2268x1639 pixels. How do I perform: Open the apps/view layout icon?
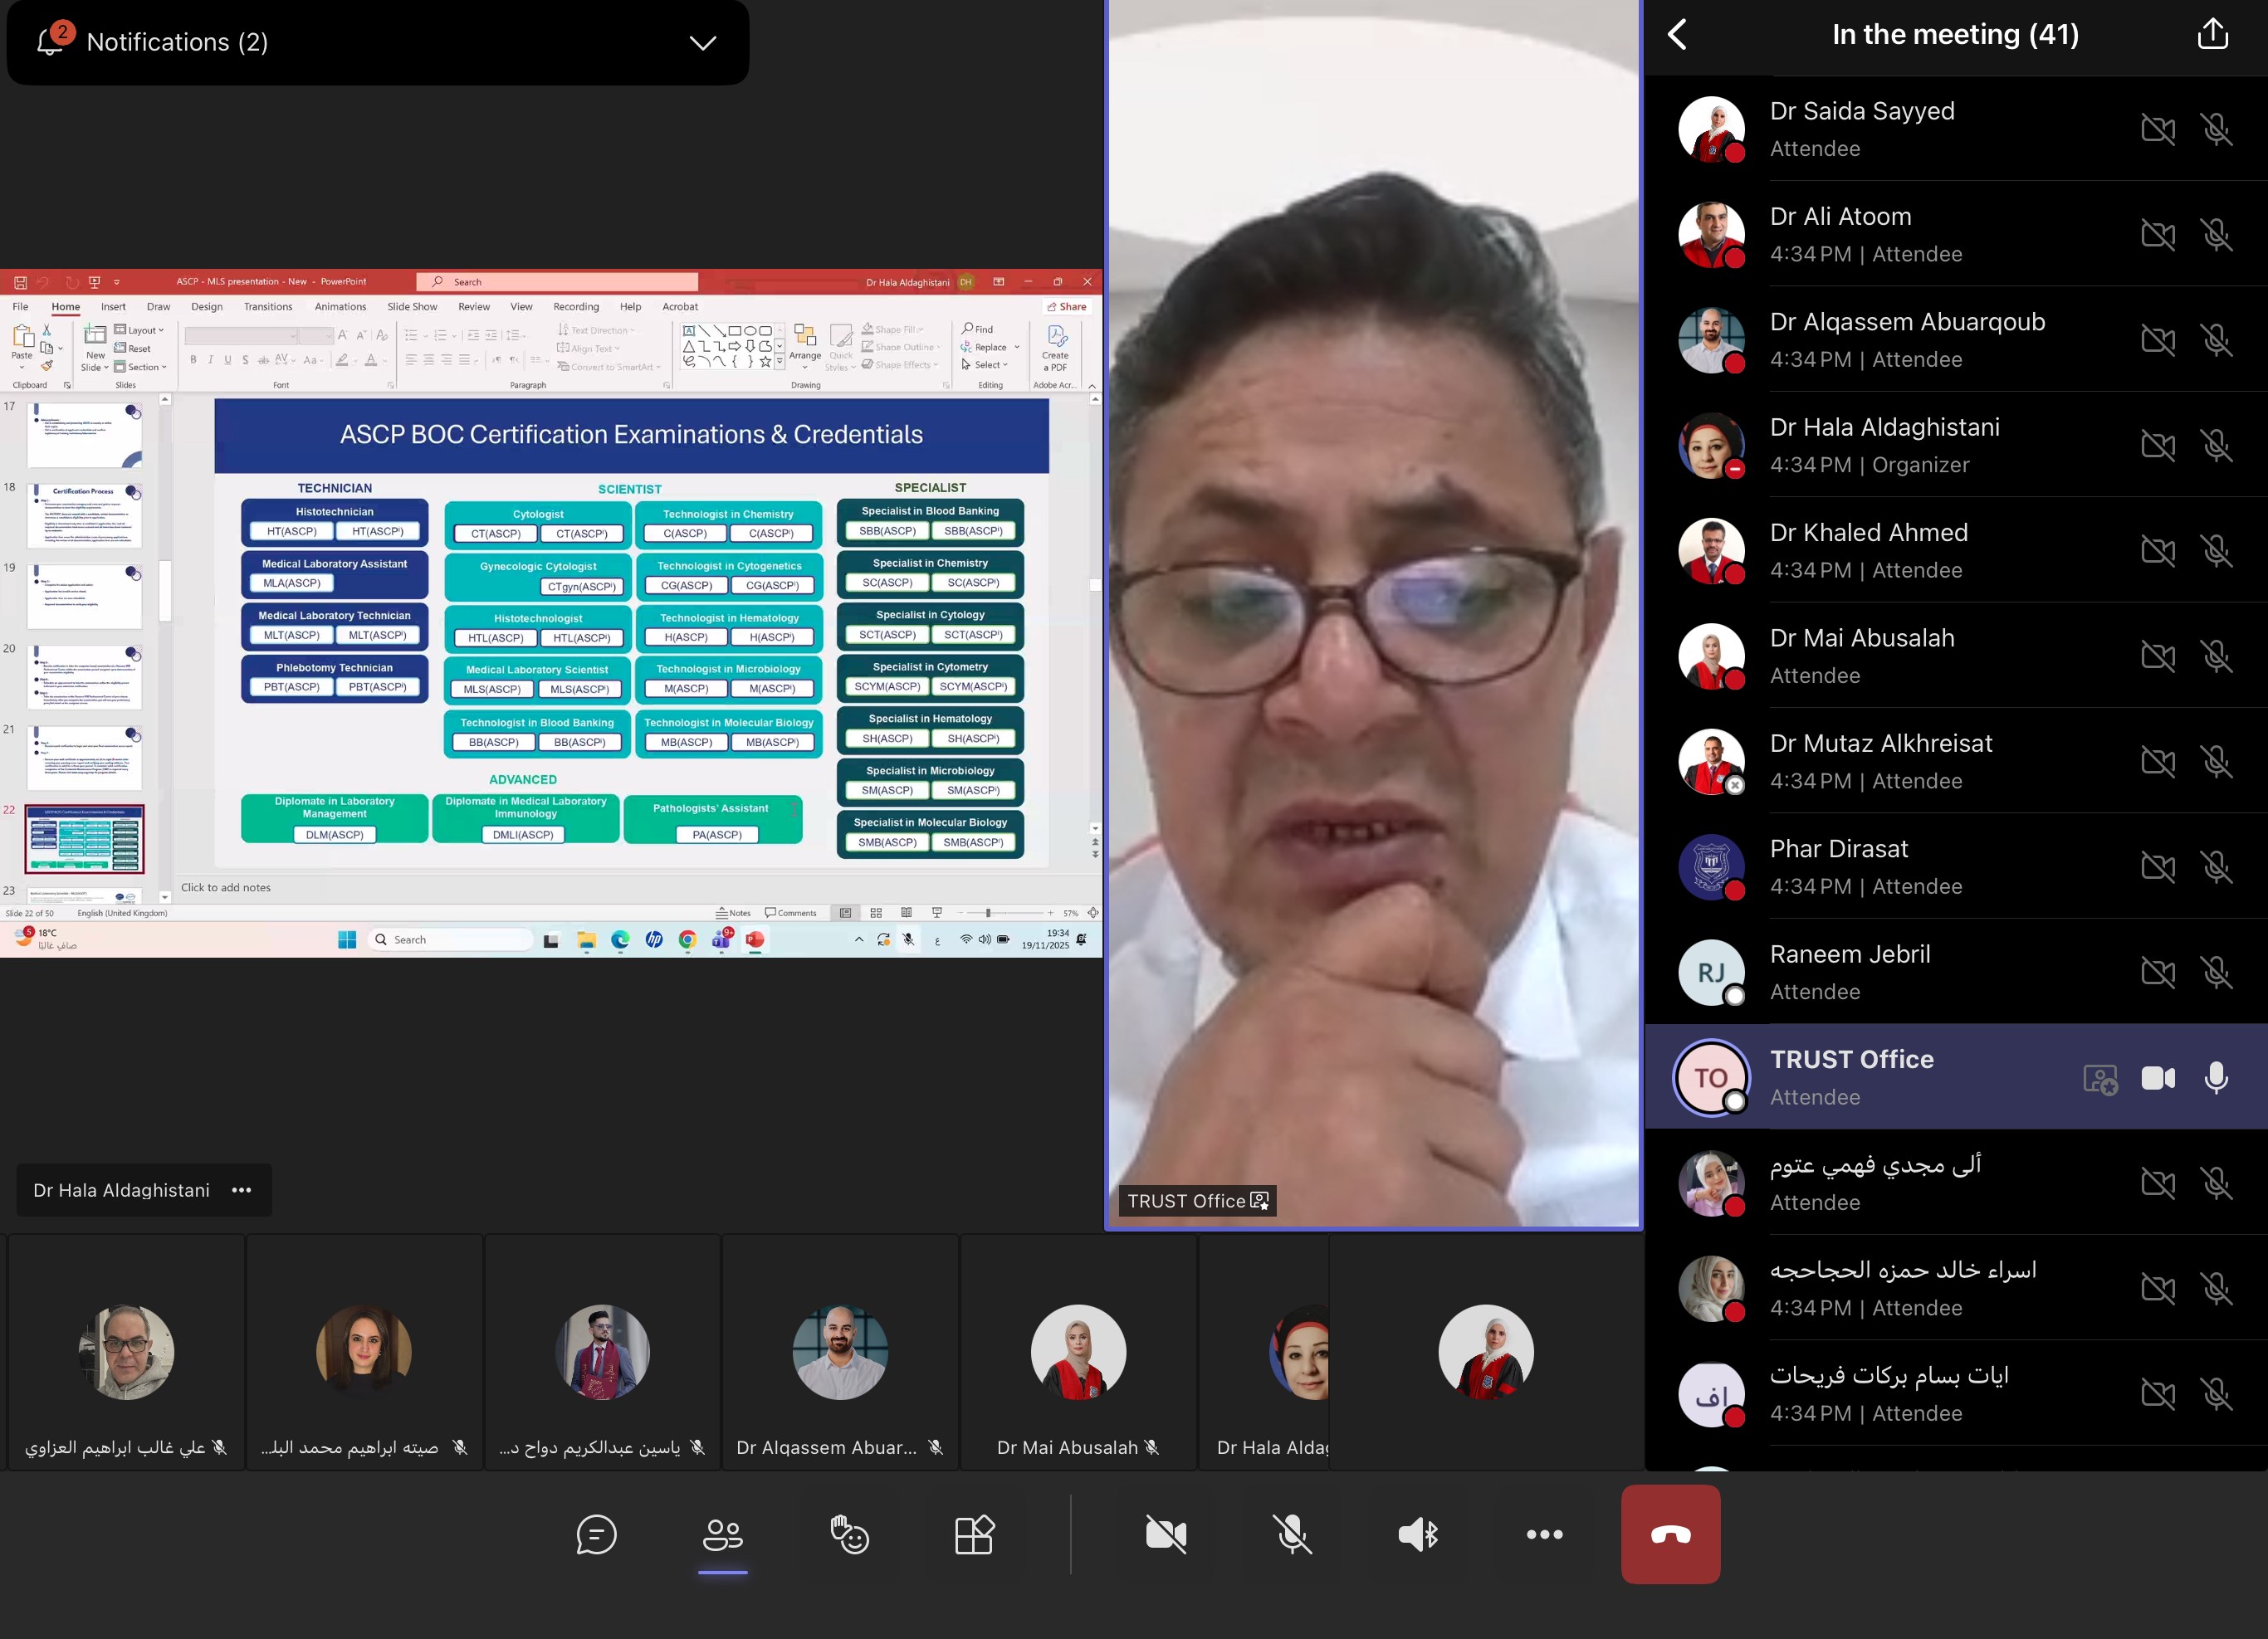(974, 1534)
